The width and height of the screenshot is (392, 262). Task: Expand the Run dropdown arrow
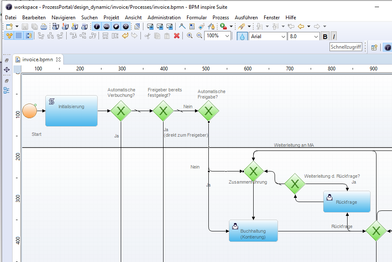coord(231,26)
